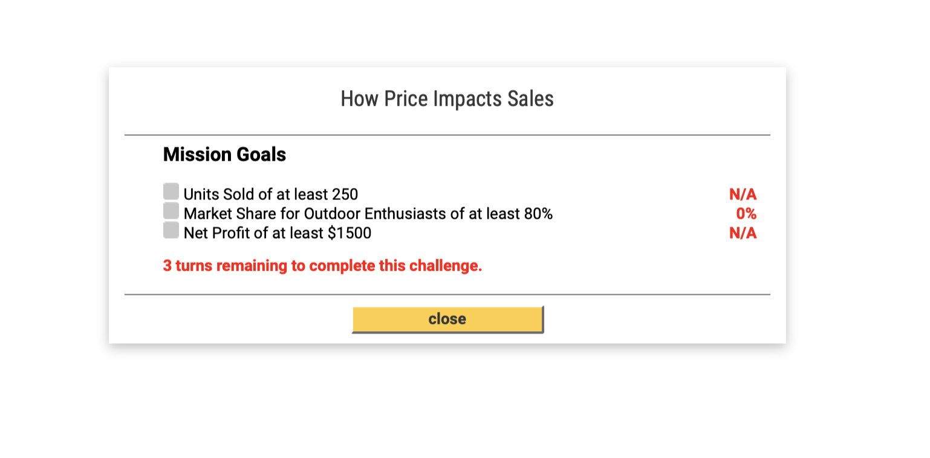Click the N/A beside Net Profit goal
Screen dimensions: 930x458
(x=743, y=233)
